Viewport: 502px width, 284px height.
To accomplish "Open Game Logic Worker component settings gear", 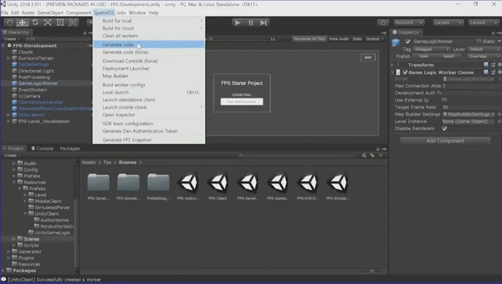I will (500, 73).
